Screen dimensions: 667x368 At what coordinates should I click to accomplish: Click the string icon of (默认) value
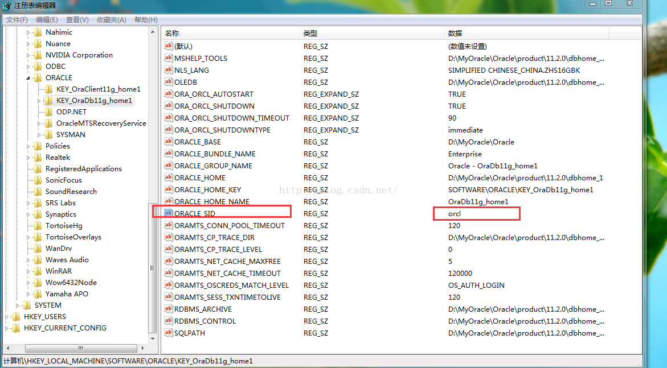coord(169,46)
